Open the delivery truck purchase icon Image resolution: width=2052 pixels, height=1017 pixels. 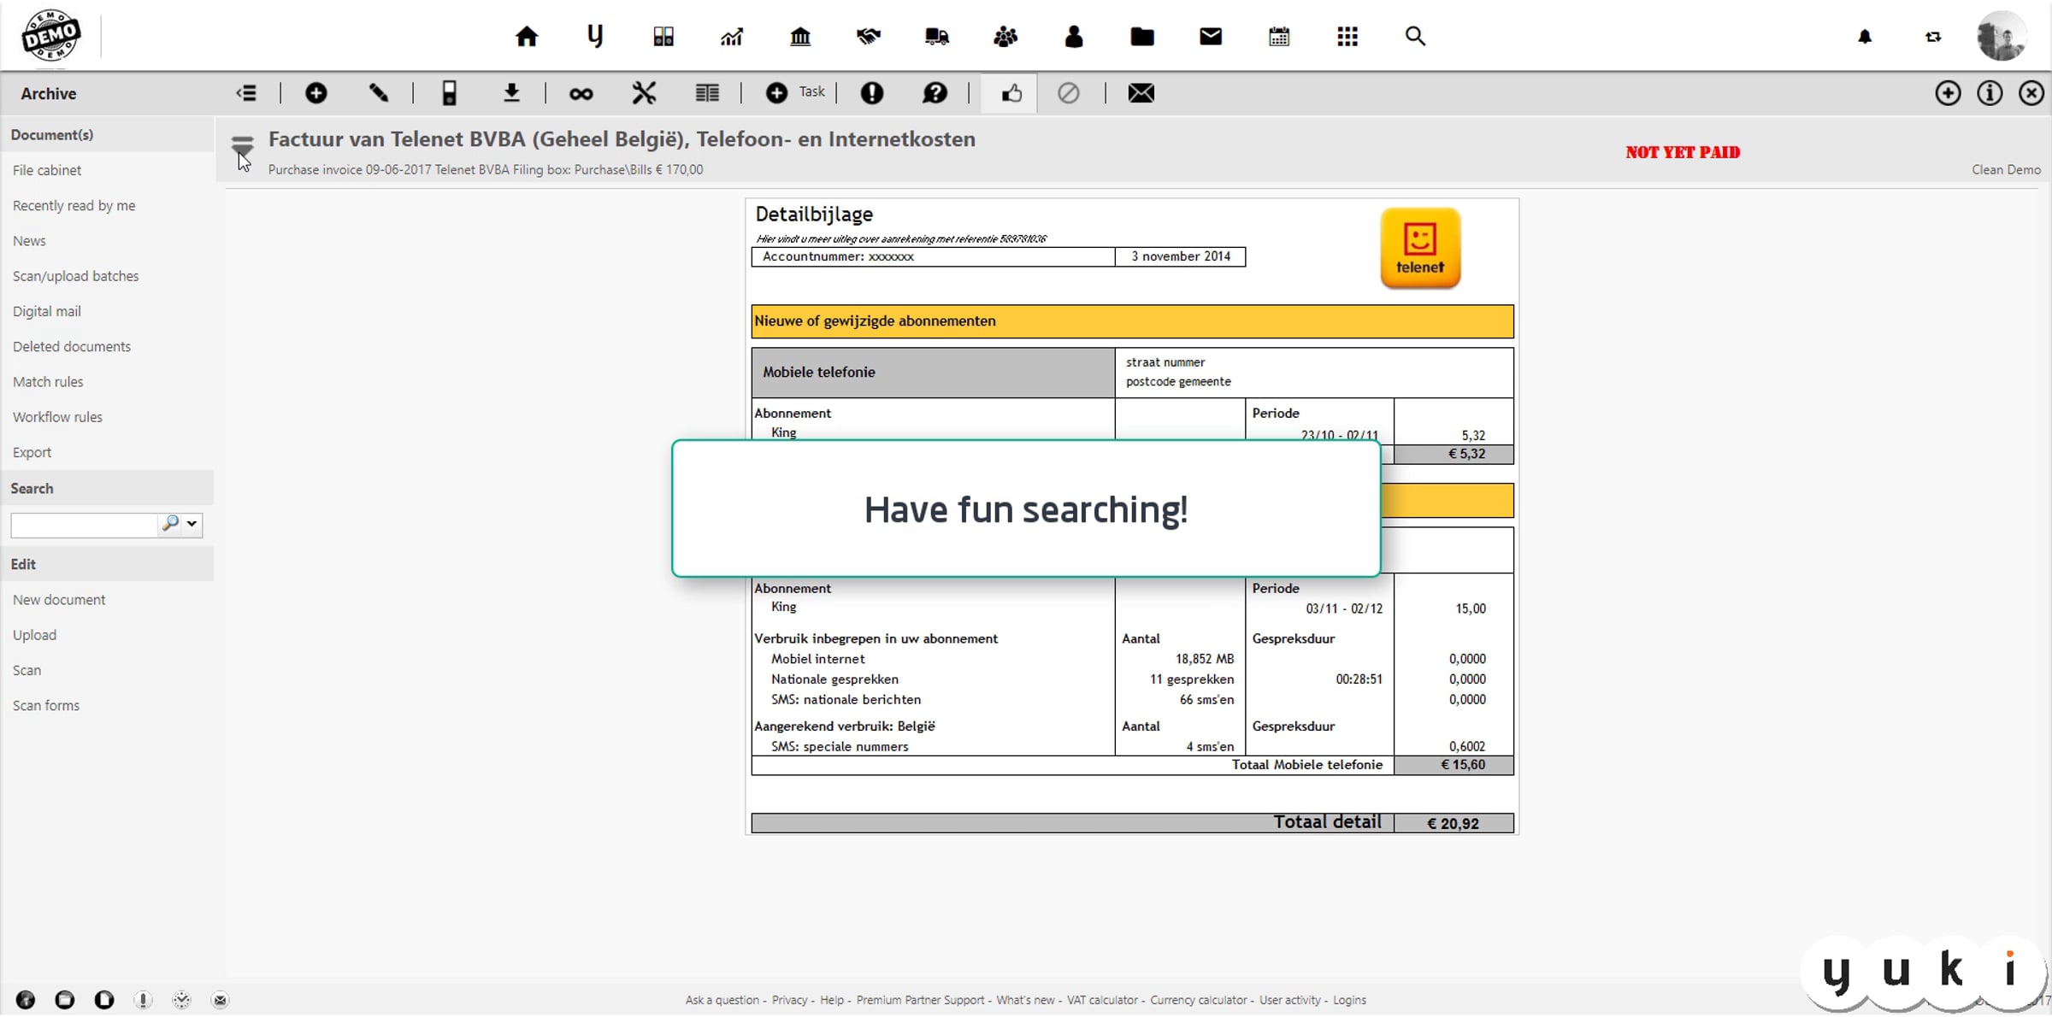tap(937, 37)
